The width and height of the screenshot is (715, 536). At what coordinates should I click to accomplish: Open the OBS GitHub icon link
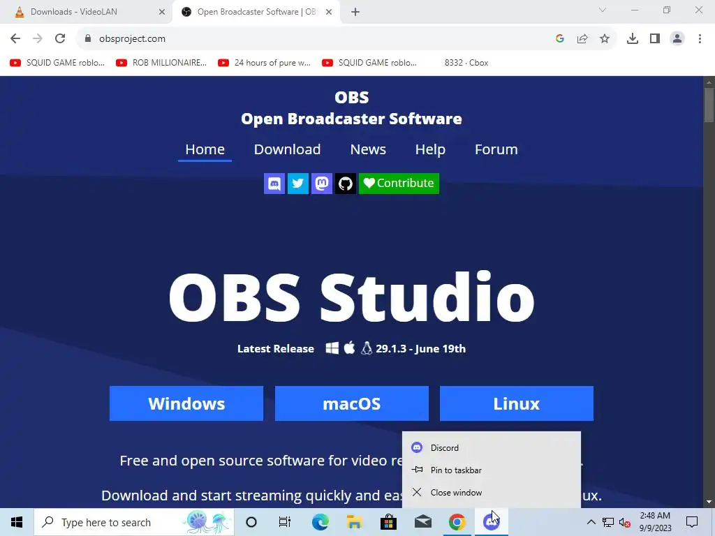(345, 184)
